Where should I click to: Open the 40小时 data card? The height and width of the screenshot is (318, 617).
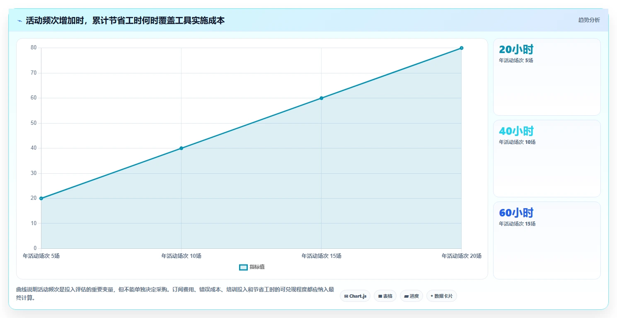547,158
